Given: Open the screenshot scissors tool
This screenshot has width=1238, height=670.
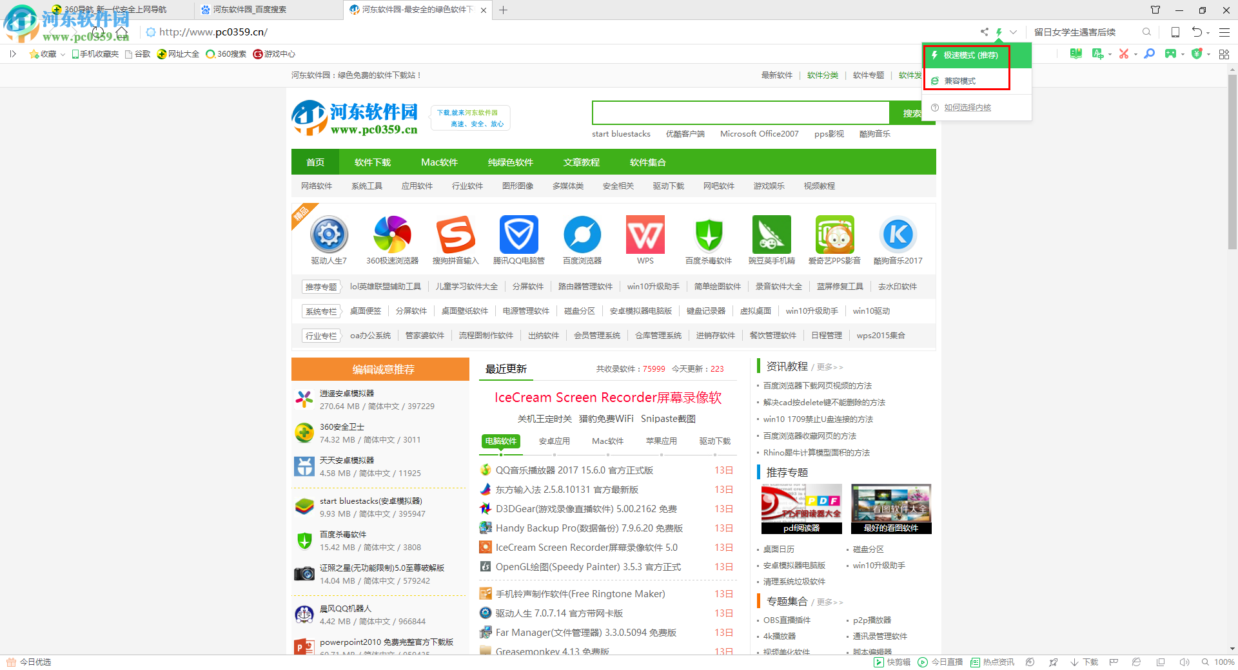Looking at the screenshot, I should click(x=1125, y=54).
